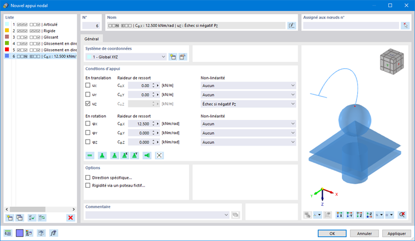This screenshot has width=415, height=241.
Task: Delete the selected support with red X
Action: (70, 218)
